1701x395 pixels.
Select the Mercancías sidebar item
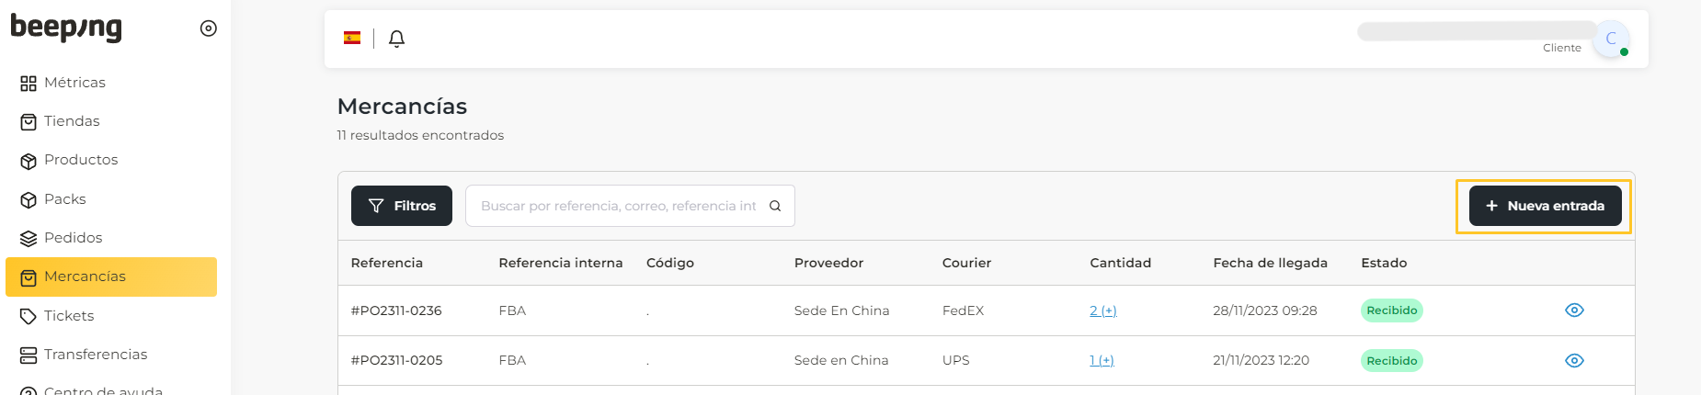[x=111, y=276]
